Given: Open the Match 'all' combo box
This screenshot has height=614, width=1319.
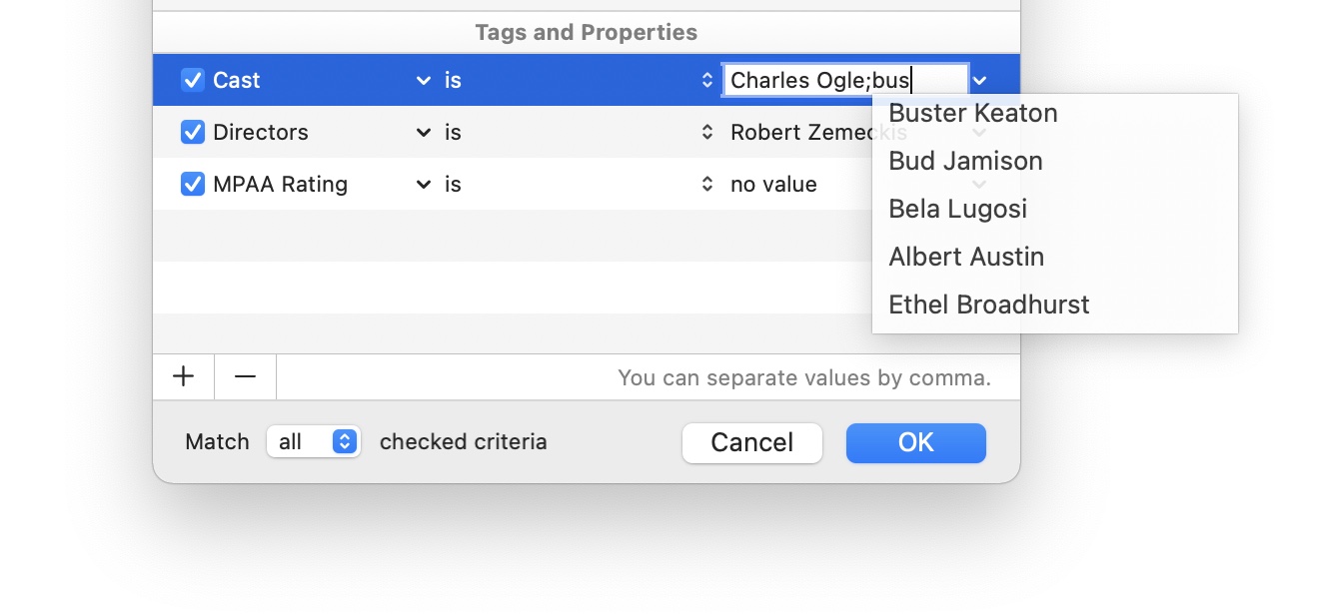Looking at the screenshot, I should (314, 441).
